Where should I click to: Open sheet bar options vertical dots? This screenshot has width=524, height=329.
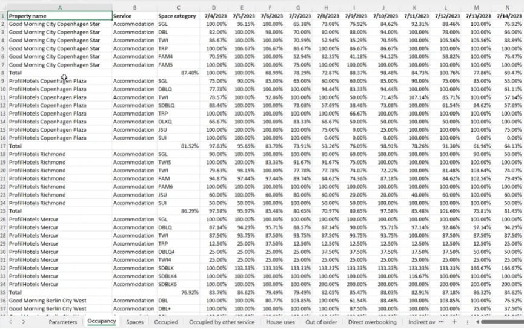(468, 322)
